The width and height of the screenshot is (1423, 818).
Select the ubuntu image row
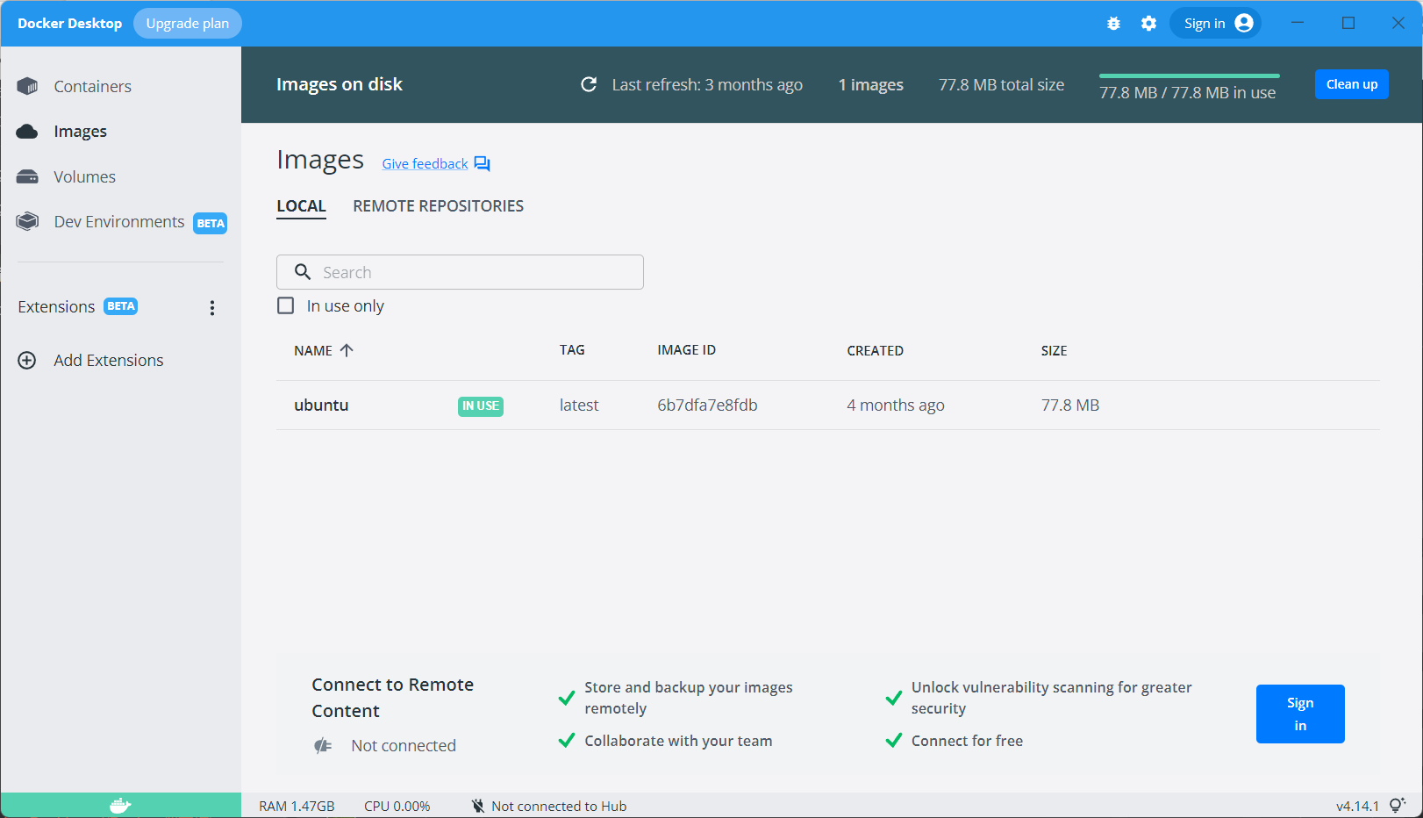pos(827,405)
